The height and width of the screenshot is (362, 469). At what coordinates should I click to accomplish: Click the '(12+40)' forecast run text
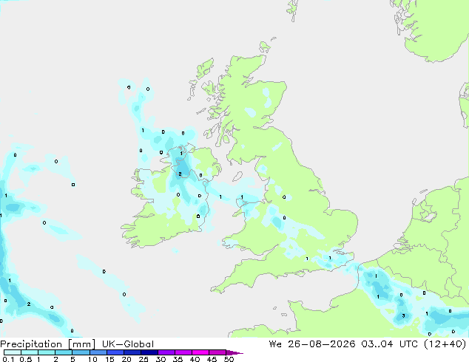coord(445,344)
